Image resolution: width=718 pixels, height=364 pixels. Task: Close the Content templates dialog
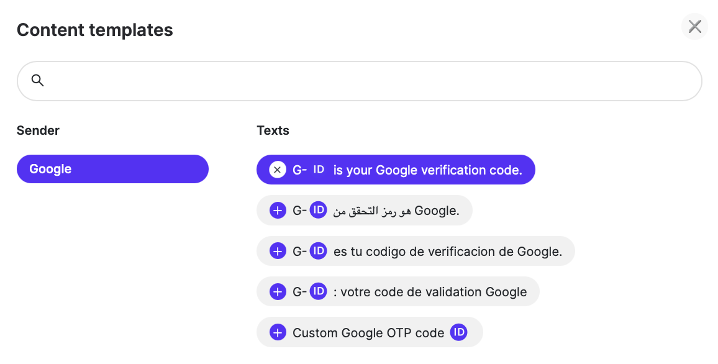click(x=694, y=27)
